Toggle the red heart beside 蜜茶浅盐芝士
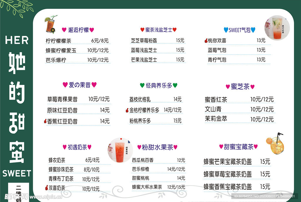Viewport: 301px width, 202px height. 142,29
